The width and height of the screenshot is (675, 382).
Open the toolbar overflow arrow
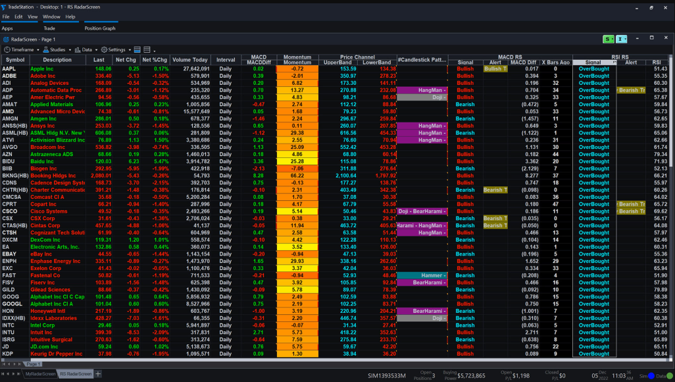point(155,51)
